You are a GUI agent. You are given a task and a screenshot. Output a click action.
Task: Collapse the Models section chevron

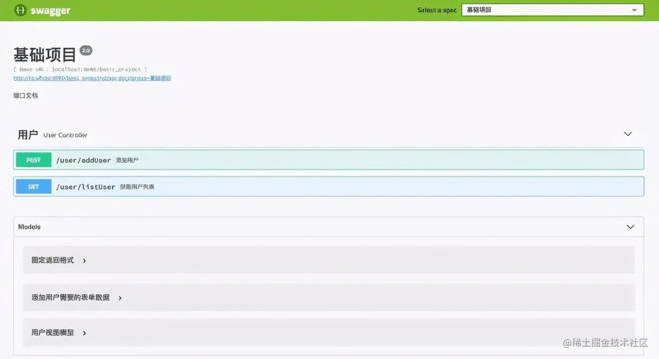click(x=630, y=227)
